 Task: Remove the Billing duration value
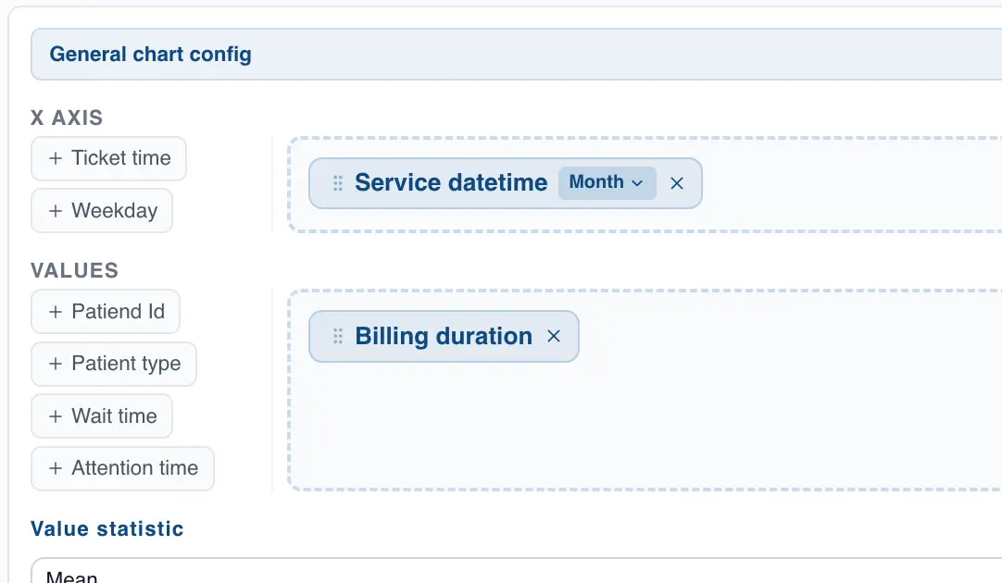[x=554, y=336]
